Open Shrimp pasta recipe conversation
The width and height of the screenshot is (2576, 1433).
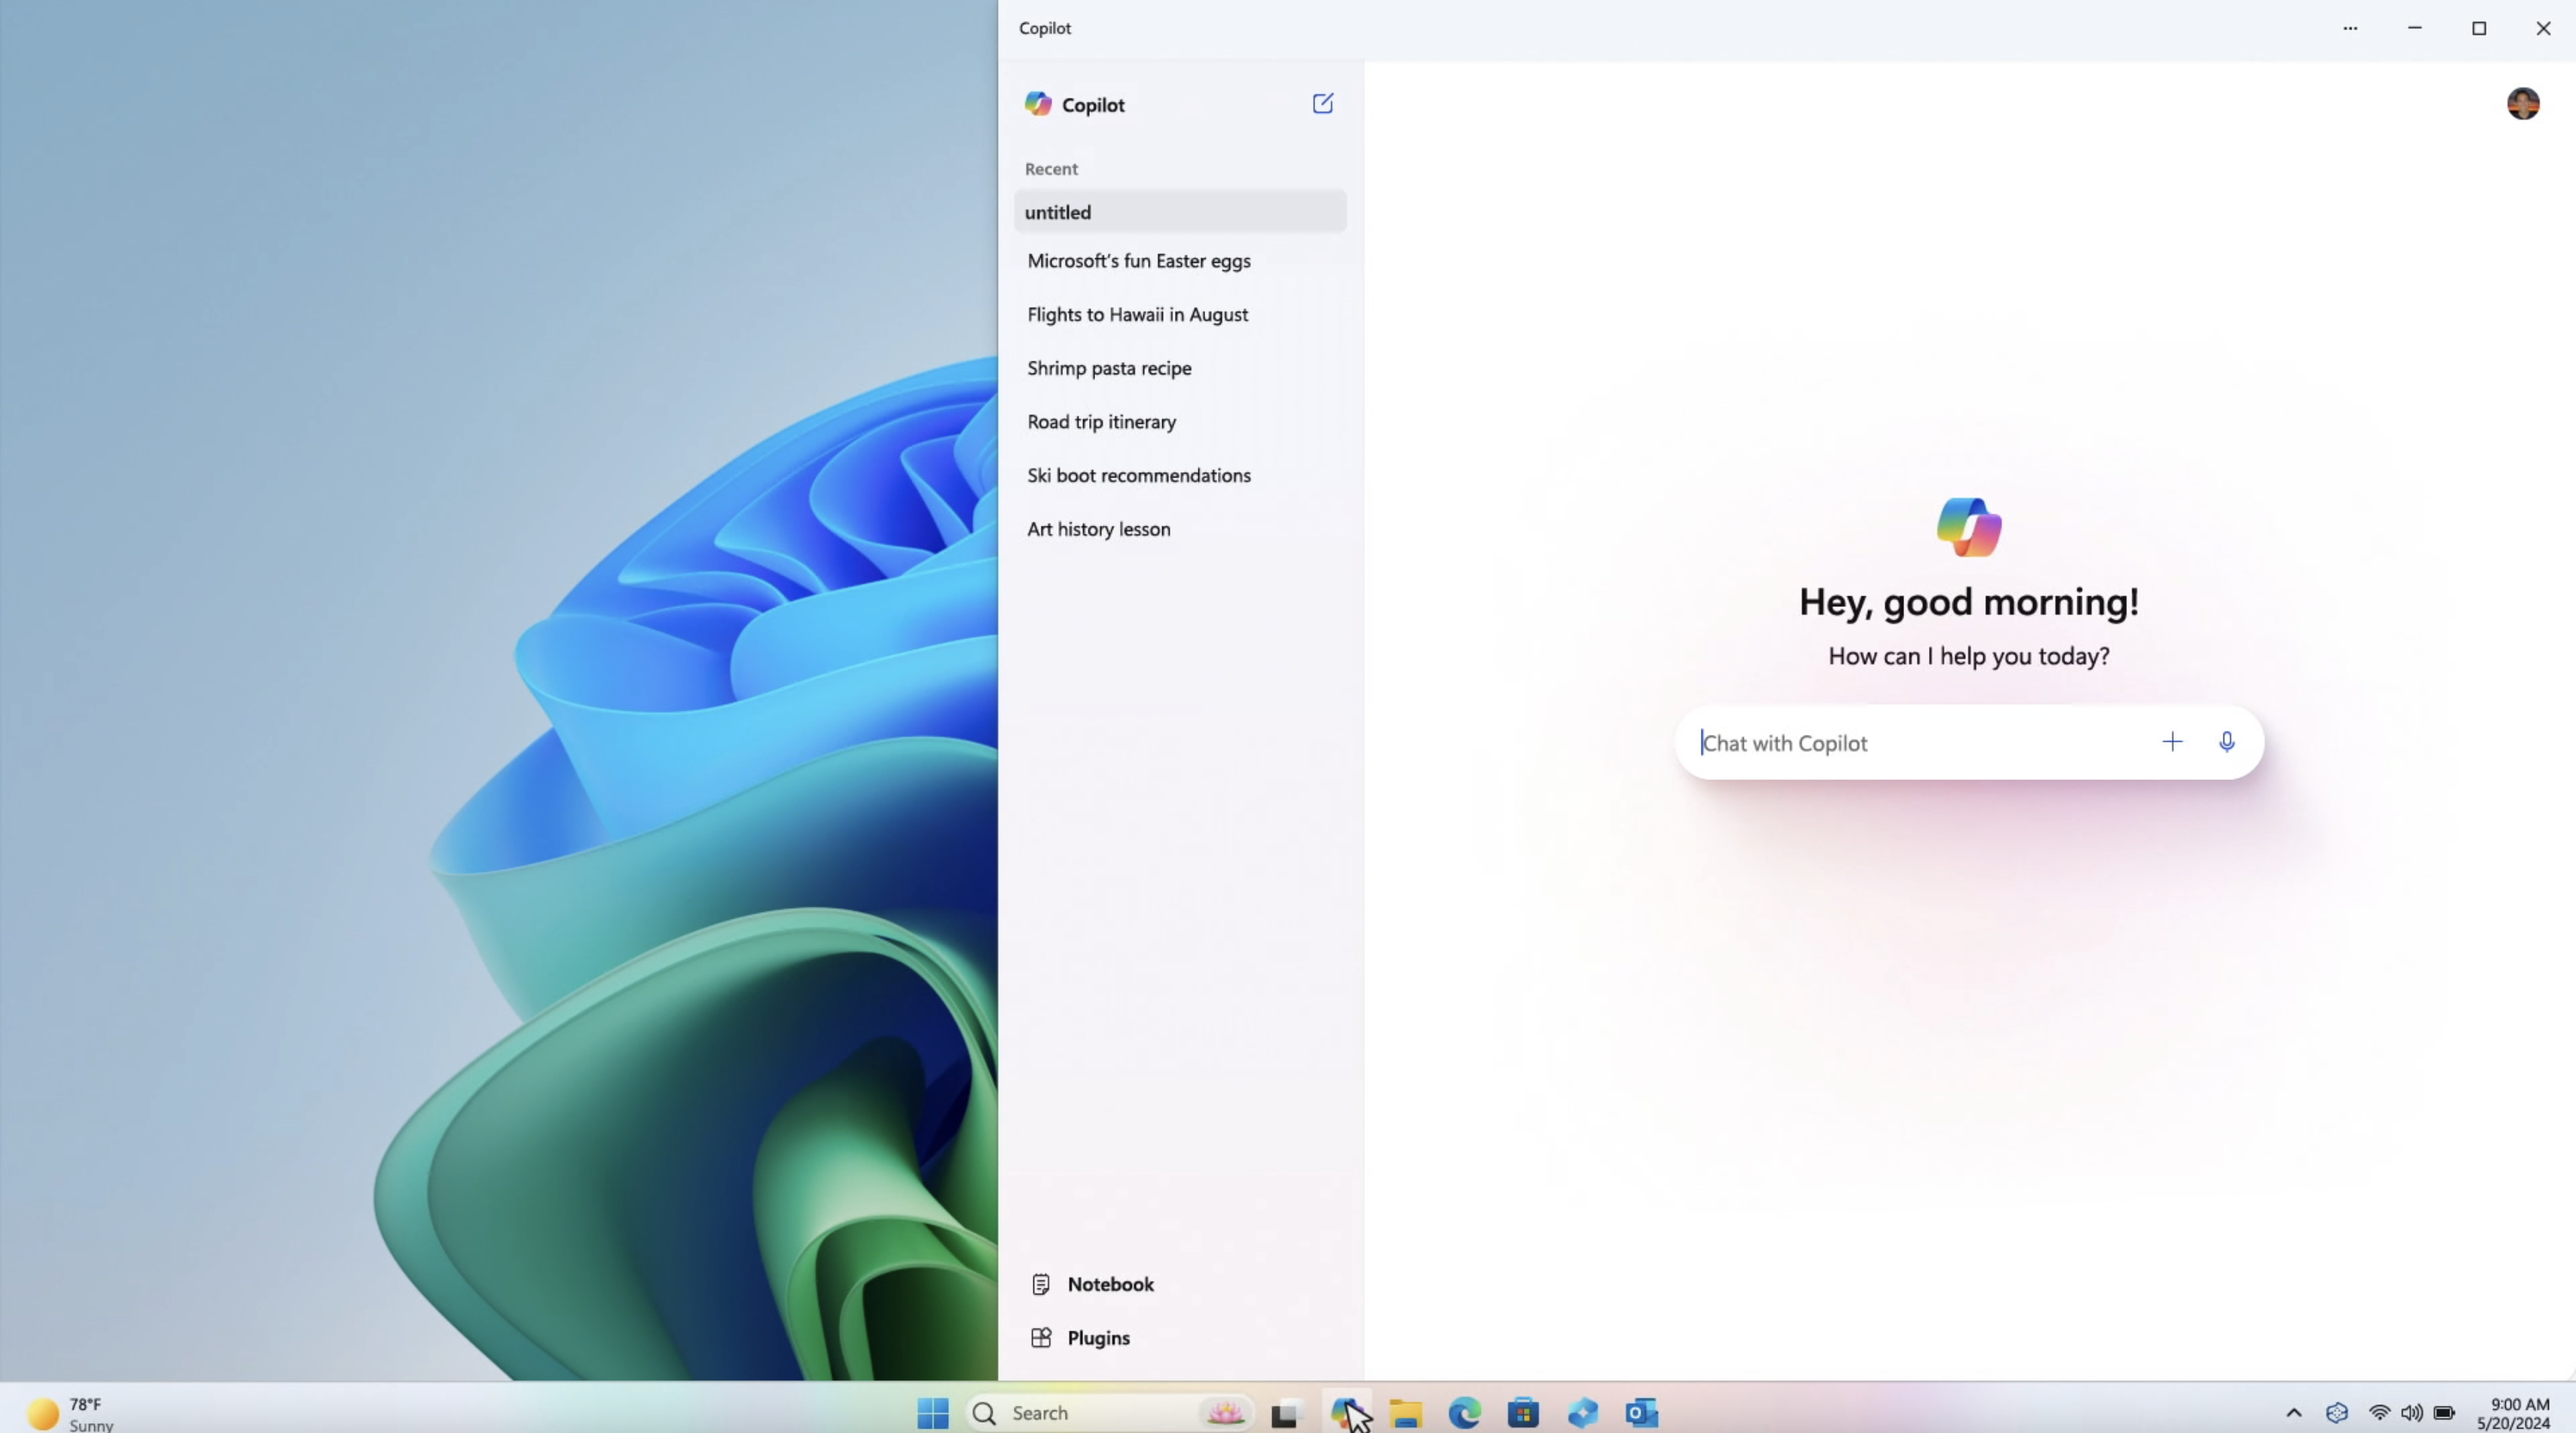pos(1109,368)
